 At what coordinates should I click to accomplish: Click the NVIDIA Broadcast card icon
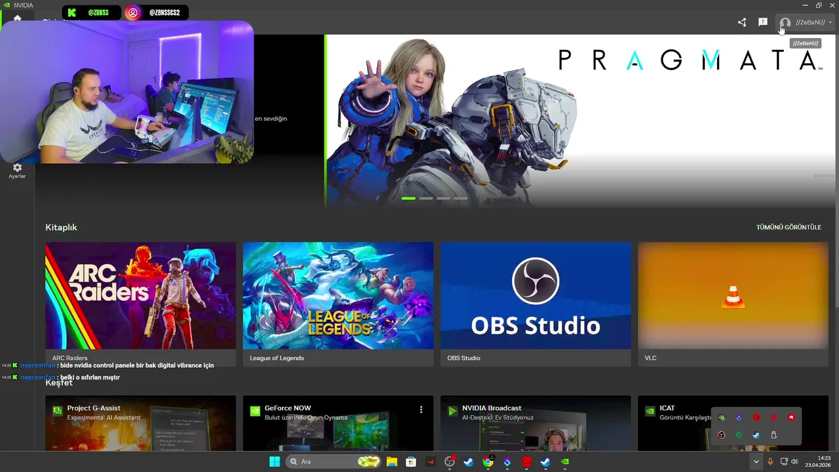[x=452, y=411]
